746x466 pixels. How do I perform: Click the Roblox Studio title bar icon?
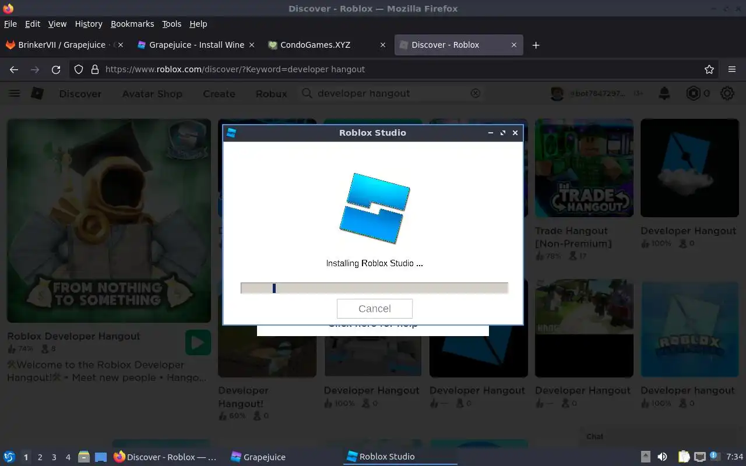point(231,133)
